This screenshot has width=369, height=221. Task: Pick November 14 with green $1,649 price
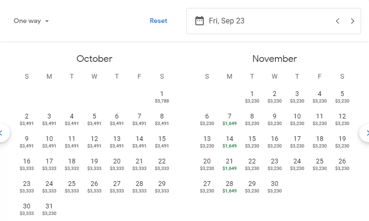pyautogui.click(x=230, y=142)
